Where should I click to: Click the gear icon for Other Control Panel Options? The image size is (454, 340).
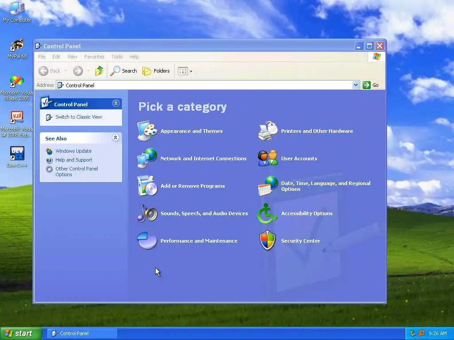(x=49, y=169)
